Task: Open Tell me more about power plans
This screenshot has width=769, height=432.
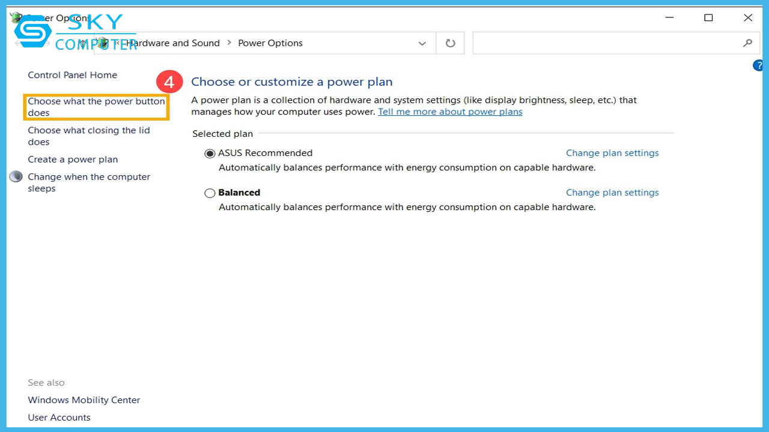Action: (x=450, y=112)
